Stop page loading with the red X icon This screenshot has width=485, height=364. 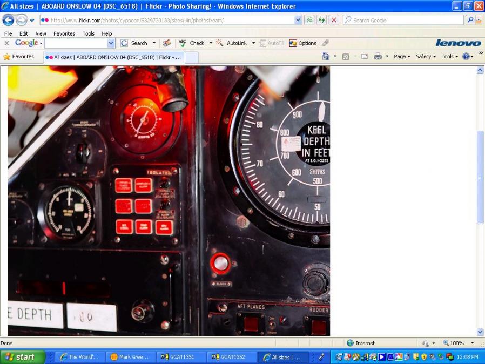pos(334,20)
